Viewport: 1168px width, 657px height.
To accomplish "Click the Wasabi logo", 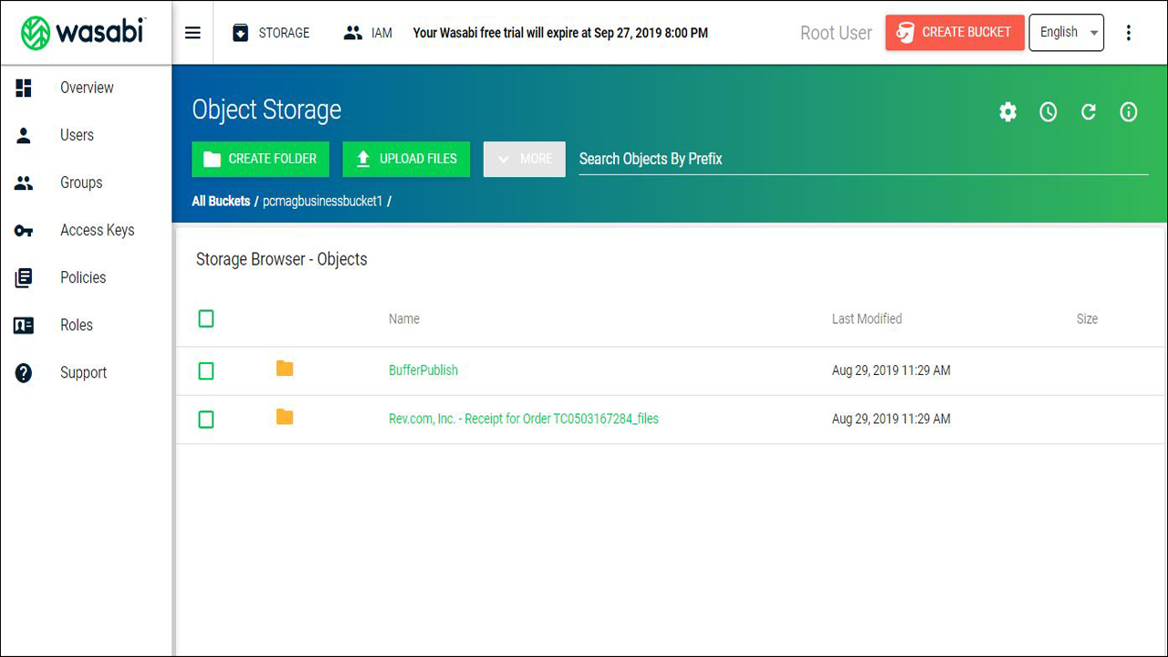I will (x=83, y=33).
